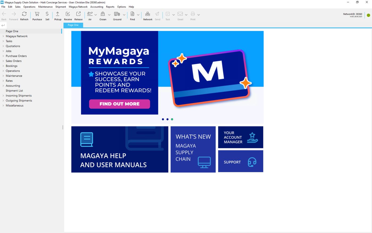Viewport: 372px width, 233px height.
Task: Select the Page One tab
Action: 73,25
